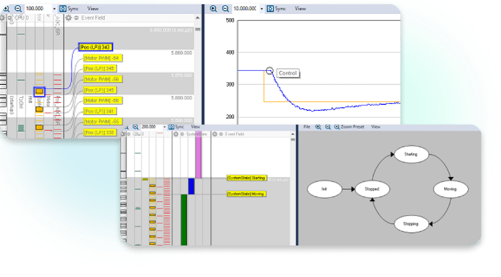Open the 10.000.000 zoom dropdown in plot

coord(261,9)
